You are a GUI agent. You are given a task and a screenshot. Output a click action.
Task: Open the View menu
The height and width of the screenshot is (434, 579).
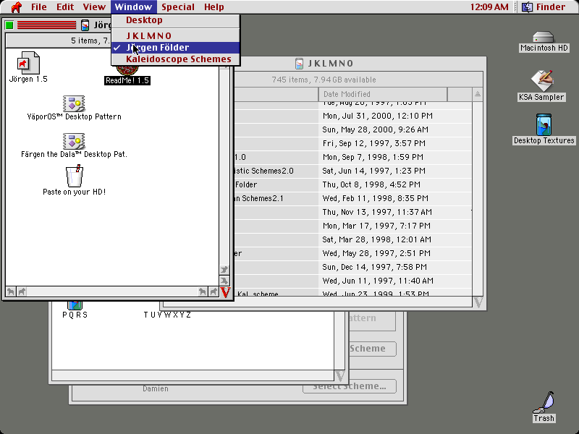pos(94,7)
